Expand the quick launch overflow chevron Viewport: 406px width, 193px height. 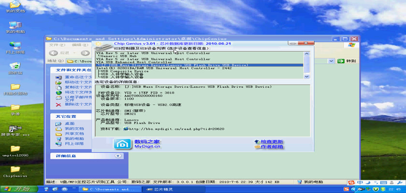[74, 188]
